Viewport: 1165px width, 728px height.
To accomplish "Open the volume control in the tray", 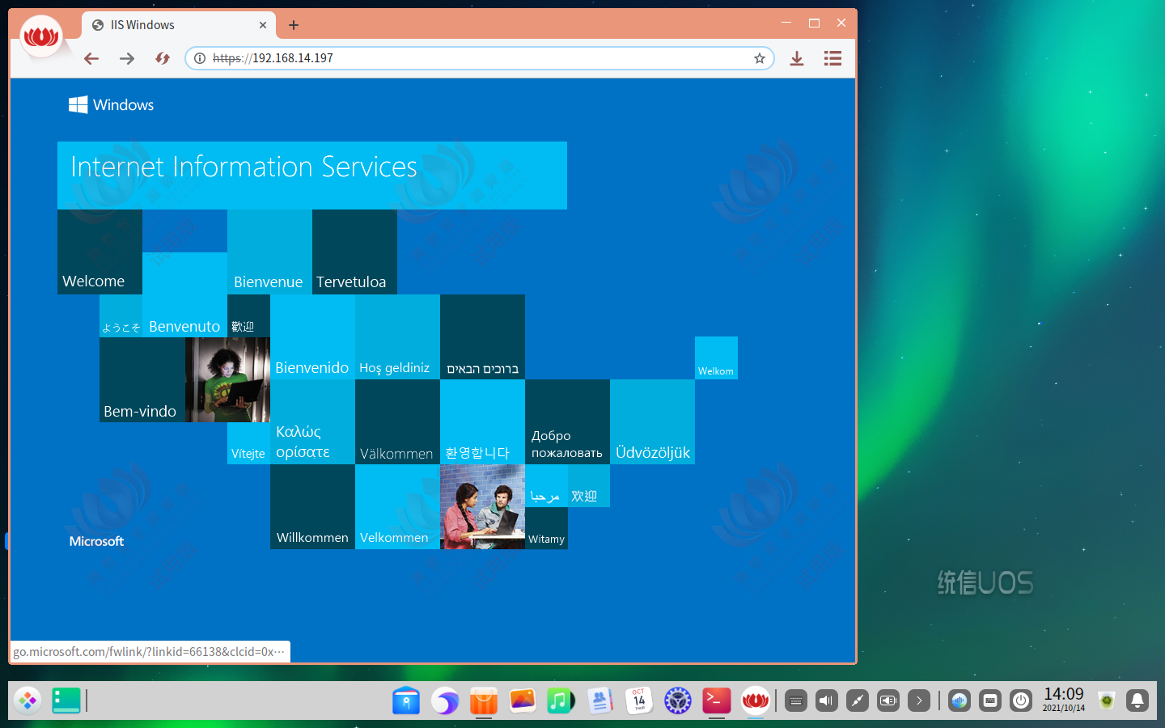I will point(827,700).
